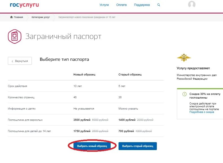Choose Выбрать старый образец button
This screenshot has width=223, height=163.
[137, 146]
